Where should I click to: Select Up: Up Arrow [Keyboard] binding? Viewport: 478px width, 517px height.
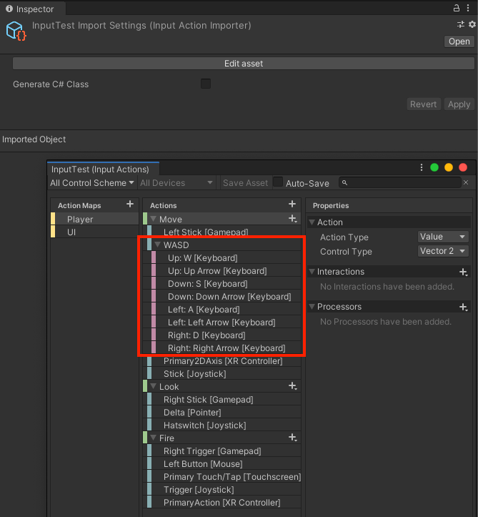[226, 271]
